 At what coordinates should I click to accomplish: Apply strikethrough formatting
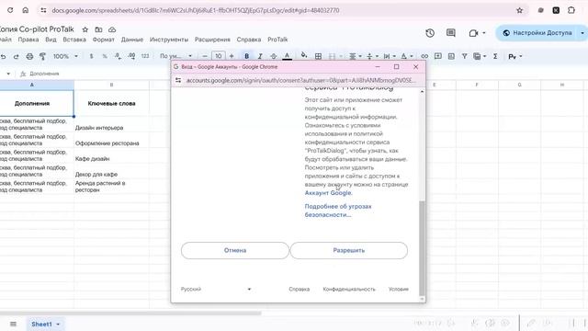click(274, 56)
